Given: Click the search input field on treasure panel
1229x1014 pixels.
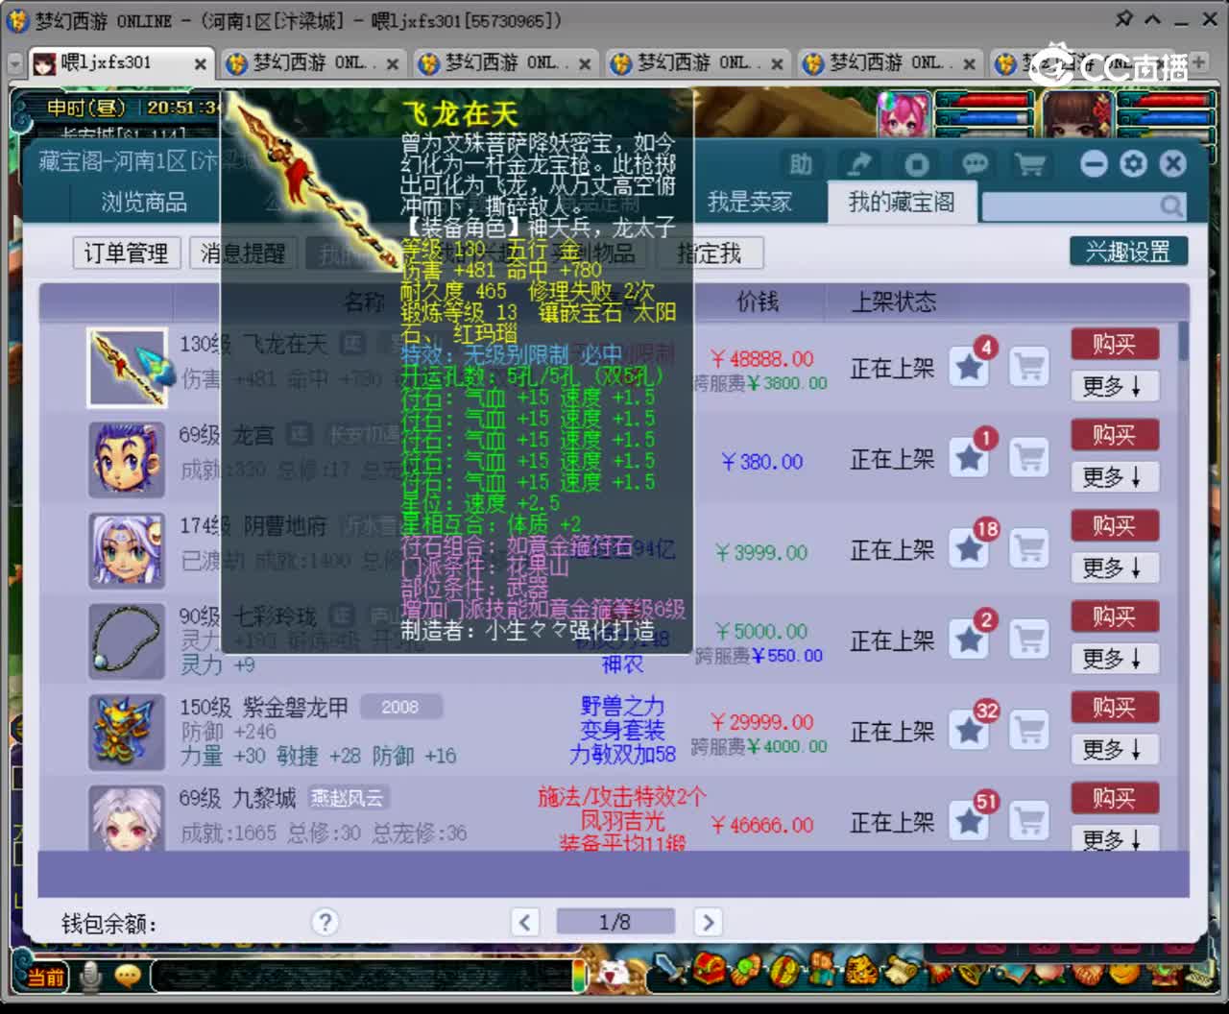Looking at the screenshot, I should click(1075, 205).
